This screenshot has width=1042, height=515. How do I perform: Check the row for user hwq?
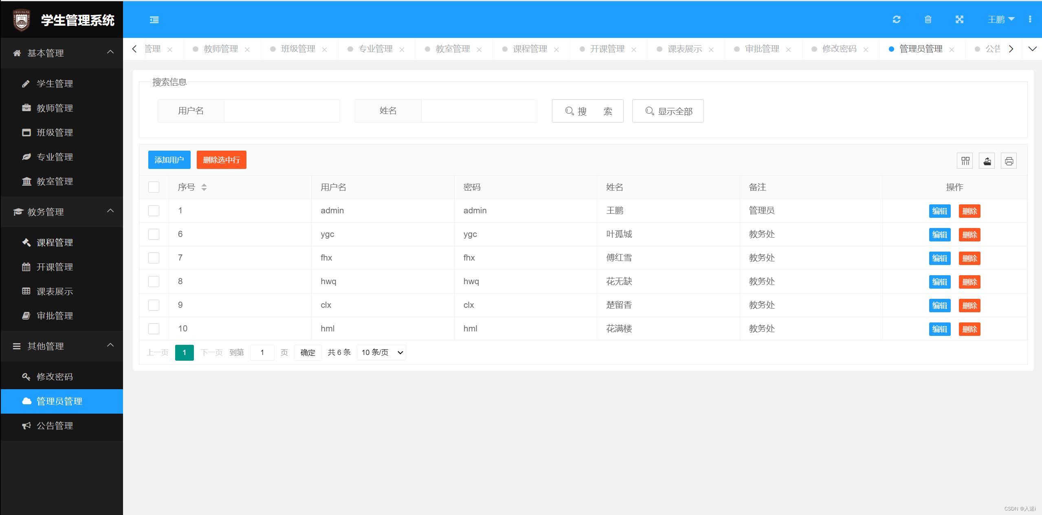pyautogui.click(x=154, y=282)
